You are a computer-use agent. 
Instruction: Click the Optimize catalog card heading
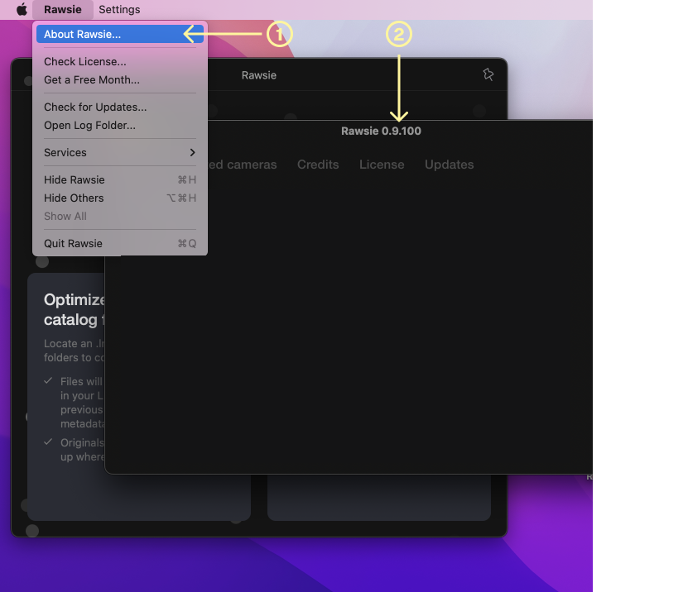[x=75, y=309]
